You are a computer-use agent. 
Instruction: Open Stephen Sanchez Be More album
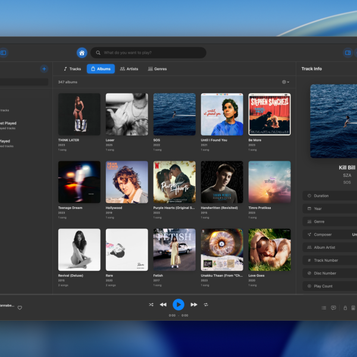click(x=270, y=114)
